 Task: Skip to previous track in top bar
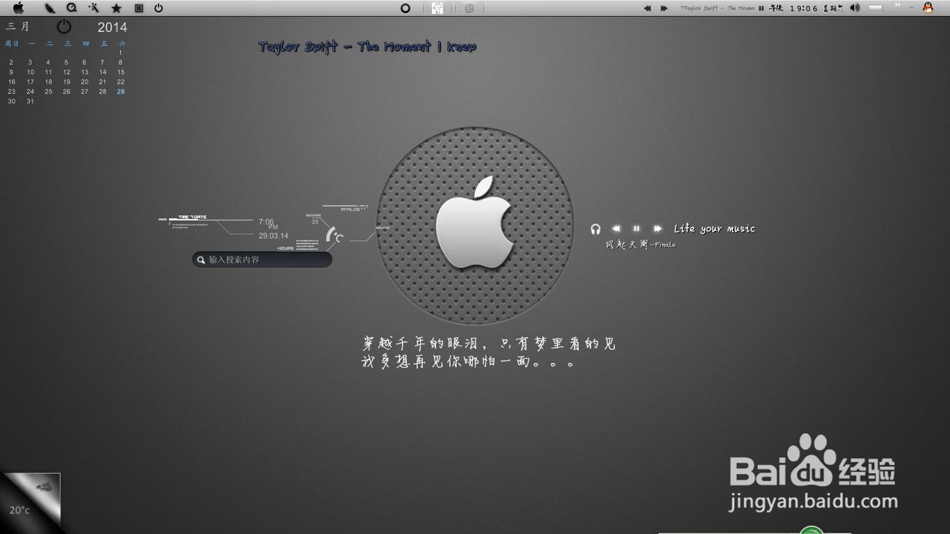tap(647, 8)
